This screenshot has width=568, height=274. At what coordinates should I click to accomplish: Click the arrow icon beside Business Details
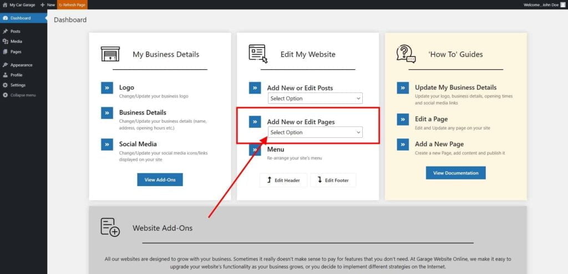[x=107, y=113]
